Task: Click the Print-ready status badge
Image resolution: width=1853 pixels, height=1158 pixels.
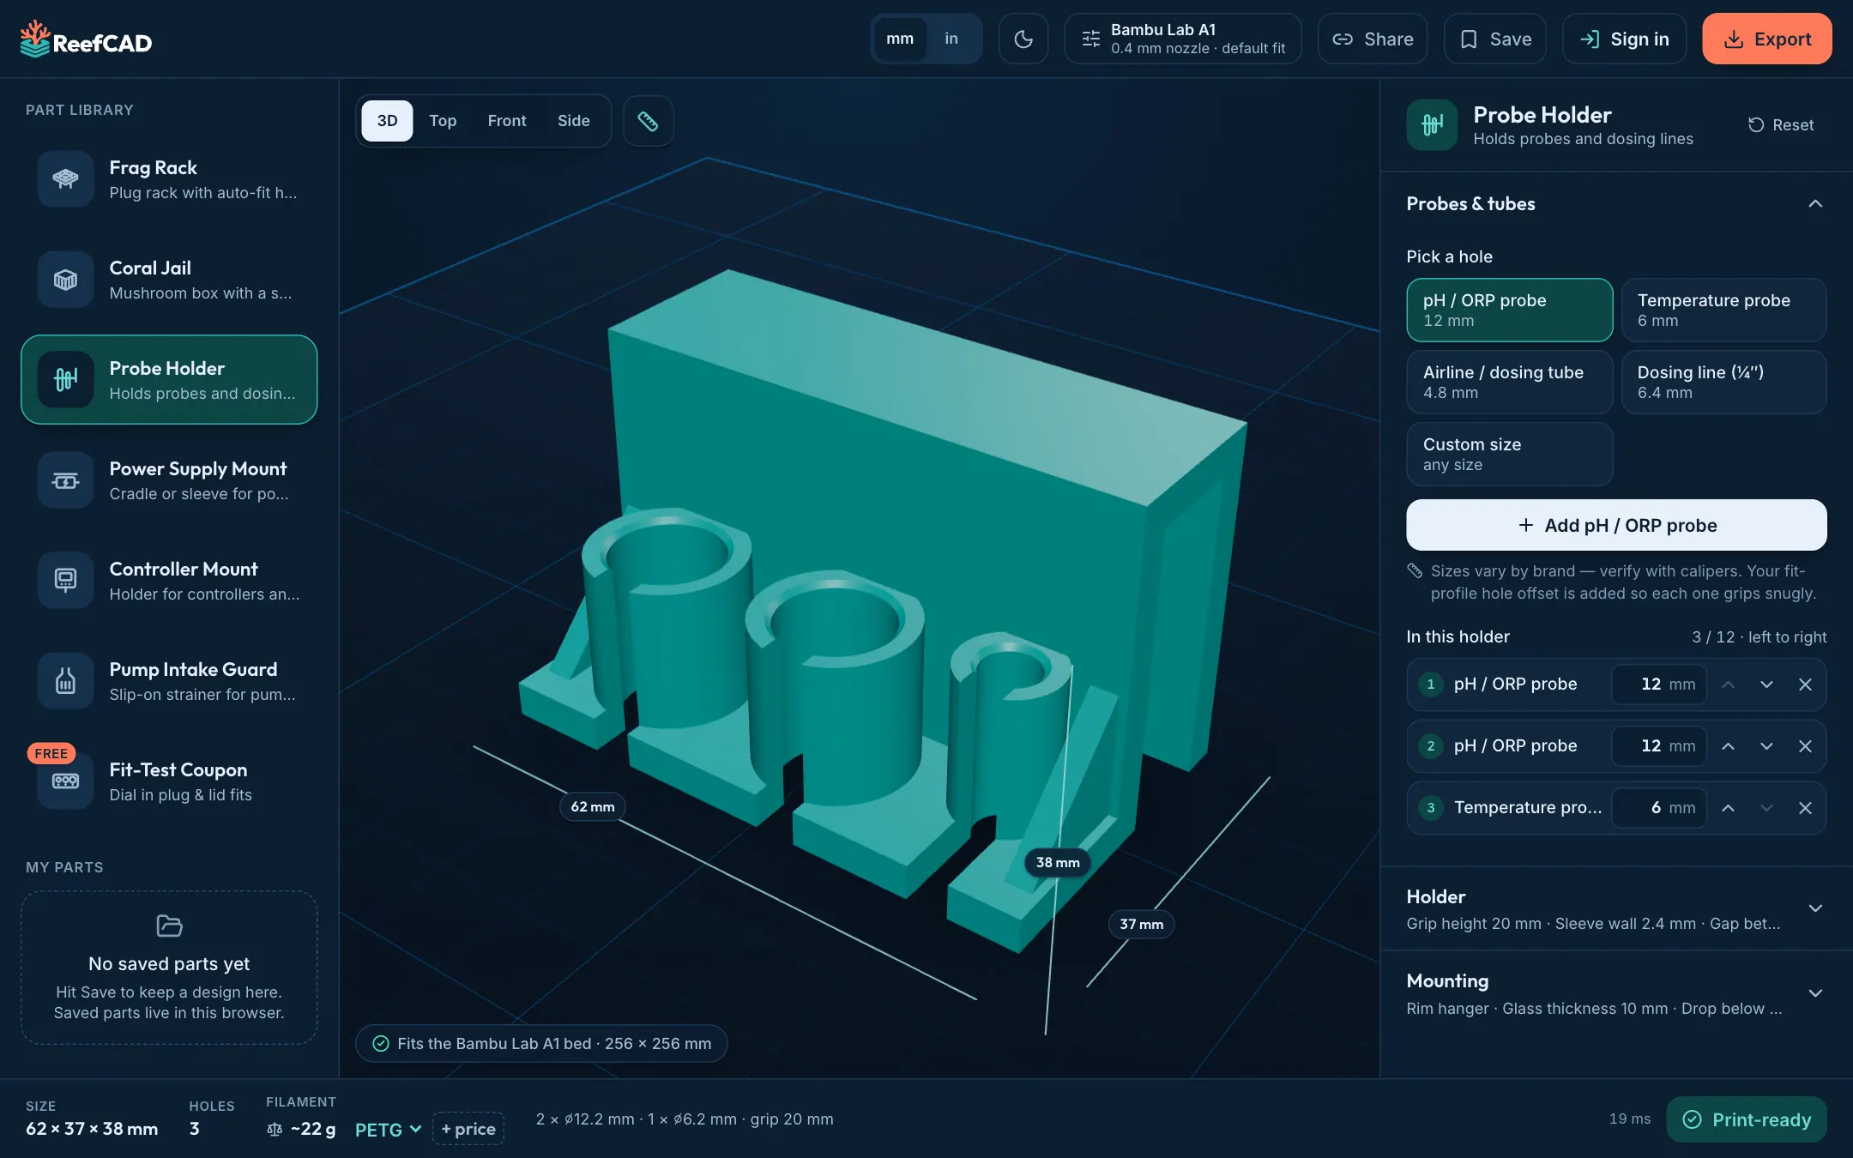Action: point(1746,1119)
